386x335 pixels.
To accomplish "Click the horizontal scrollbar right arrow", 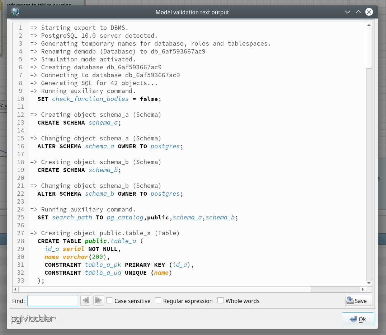I will click(x=363, y=289).
